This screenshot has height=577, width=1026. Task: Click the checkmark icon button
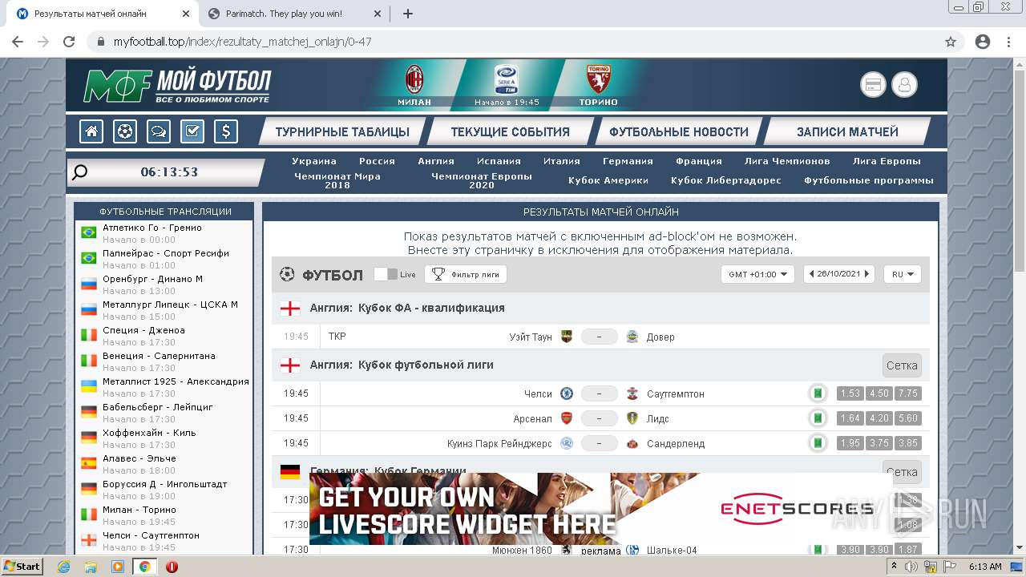[192, 131]
